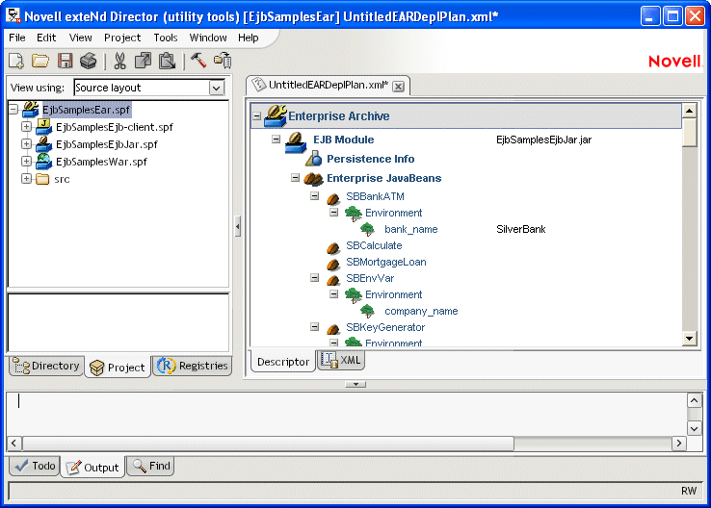Viewport: 711px width, 508px height.
Task: Click the SBKeyGenerator bean icon
Action: 333,329
